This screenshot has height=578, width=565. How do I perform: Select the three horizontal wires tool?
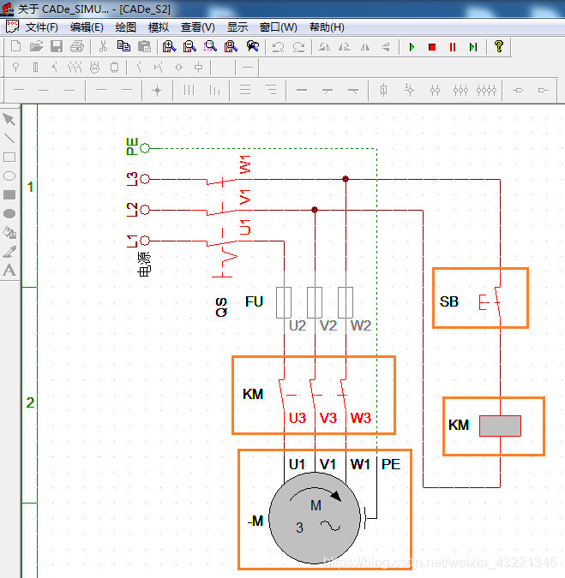pyautogui.click(x=245, y=90)
